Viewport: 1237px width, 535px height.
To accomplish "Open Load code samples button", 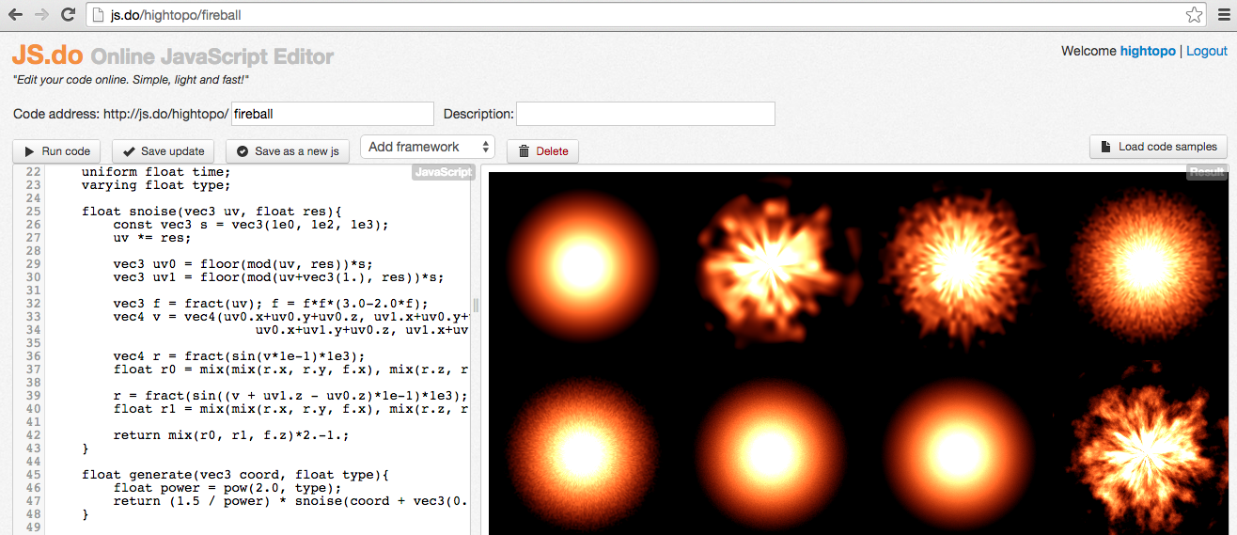I will (1158, 147).
